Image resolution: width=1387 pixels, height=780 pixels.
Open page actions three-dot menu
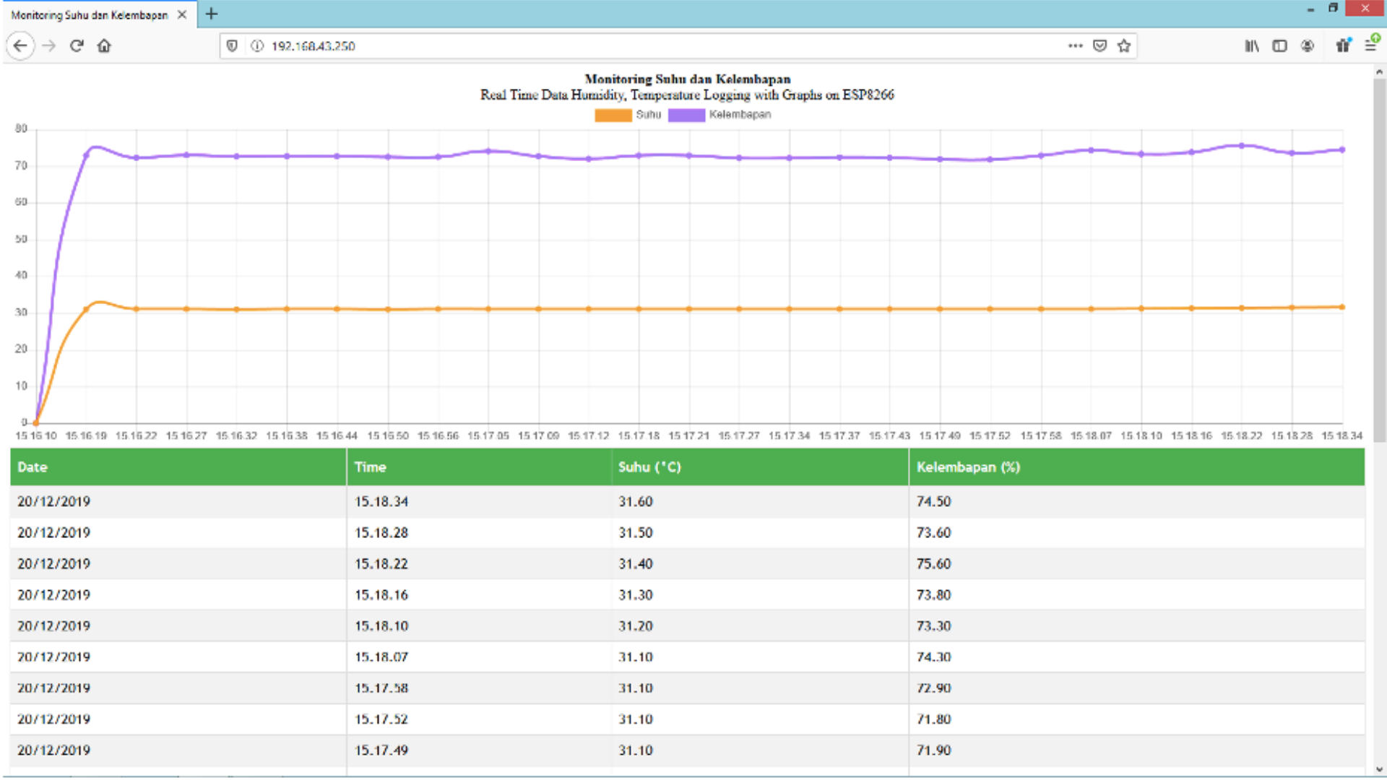(1075, 46)
